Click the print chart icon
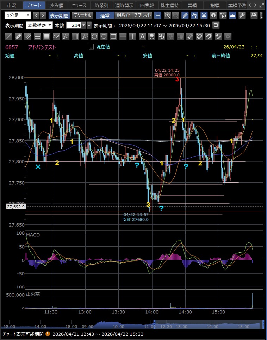267x340 pixels. click(x=254, y=15)
